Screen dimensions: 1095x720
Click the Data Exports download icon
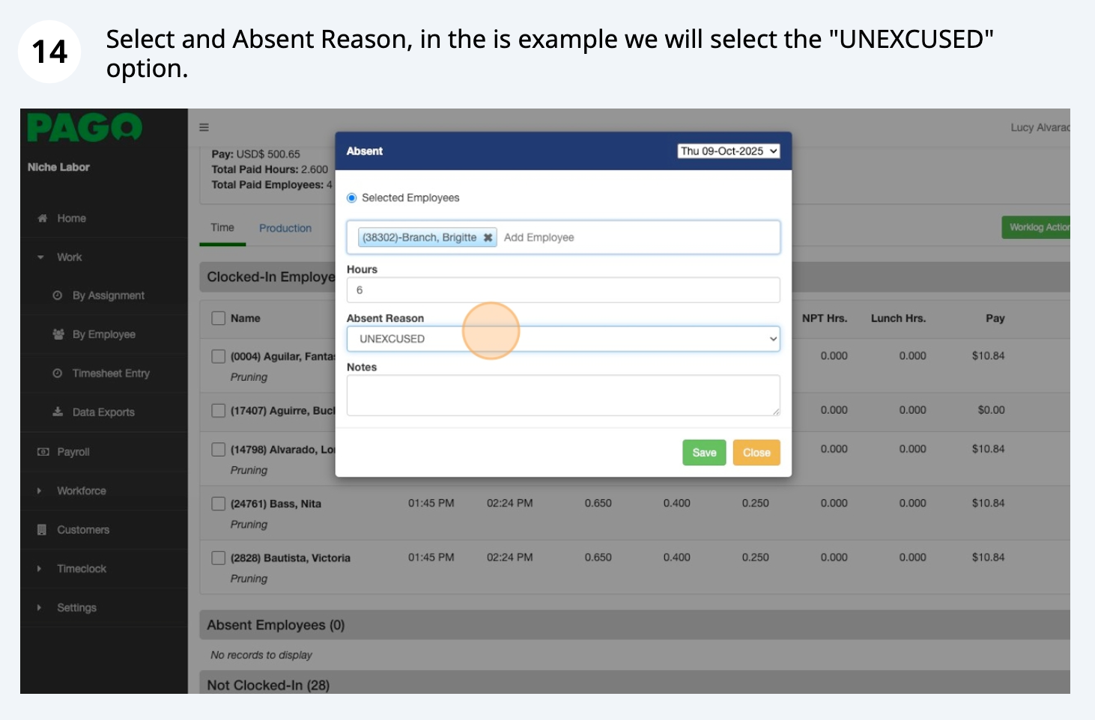tap(58, 412)
